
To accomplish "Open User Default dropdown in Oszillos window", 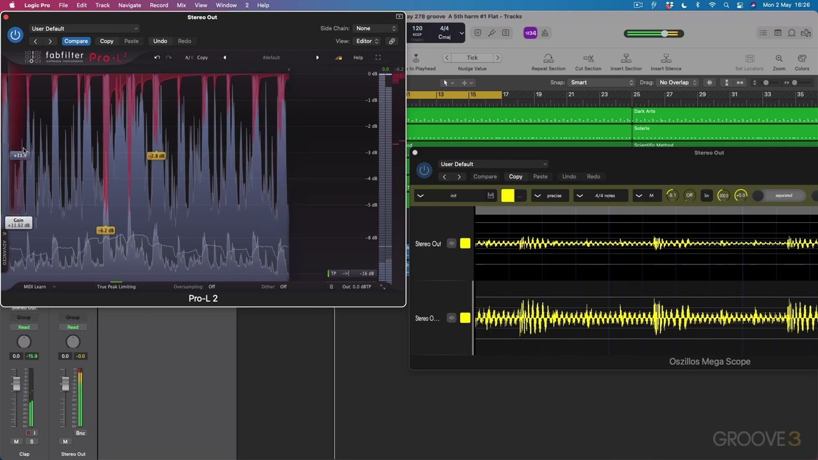I will [493, 164].
